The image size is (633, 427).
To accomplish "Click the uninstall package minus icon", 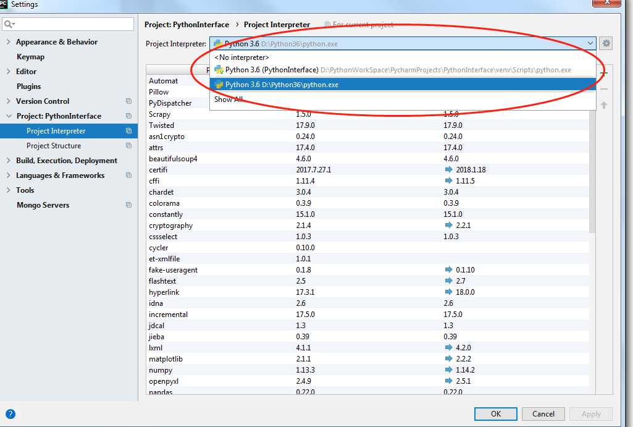I will [x=604, y=89].
